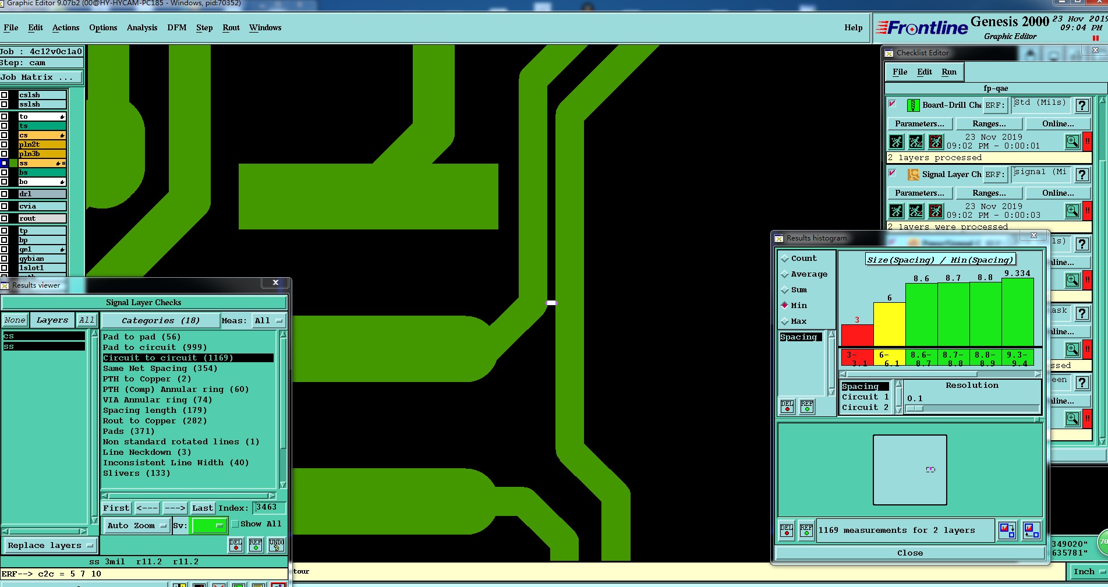Open Run menu in Checklist Editor
1108x587 pixels.
[x=949, y=72]
